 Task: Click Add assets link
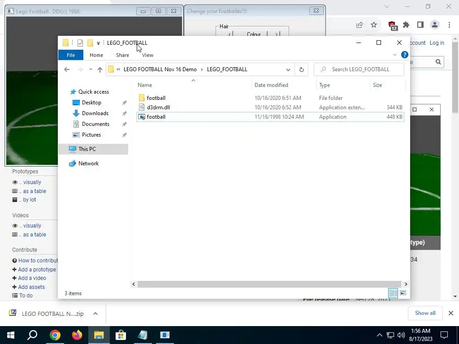[31, 287]
